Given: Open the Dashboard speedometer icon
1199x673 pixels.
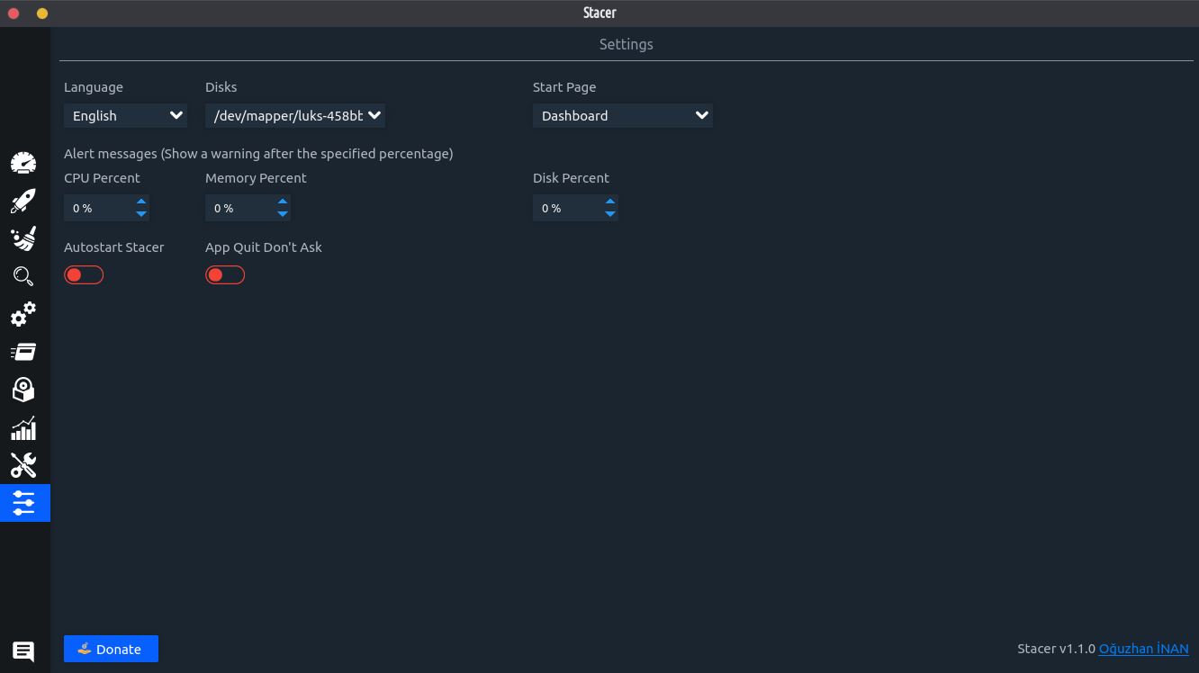Looking at the screenshot, I should [x=23, y=163].
